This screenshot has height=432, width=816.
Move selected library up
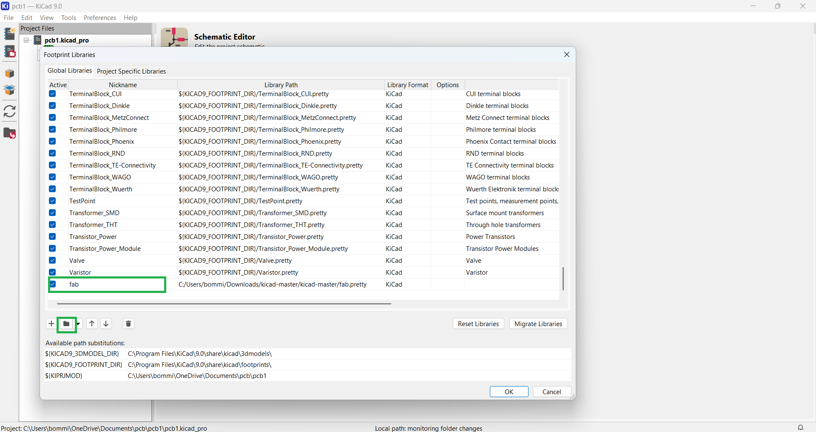[x=92, y=324]
